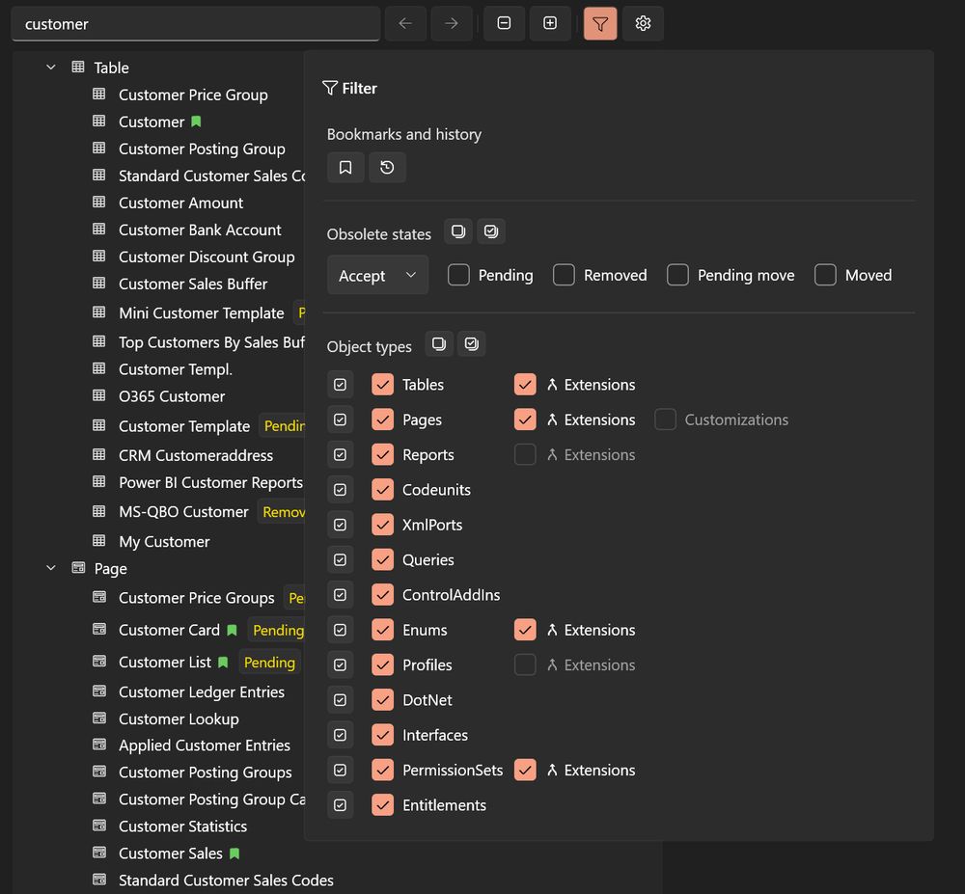Uncheck the PermissionSets Extensions checkbox
The width and height of the screenshot is (965, 894).
point(525,771)
